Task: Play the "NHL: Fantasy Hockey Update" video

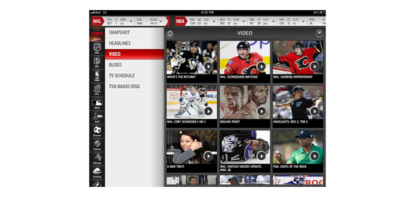Action: 261,156
